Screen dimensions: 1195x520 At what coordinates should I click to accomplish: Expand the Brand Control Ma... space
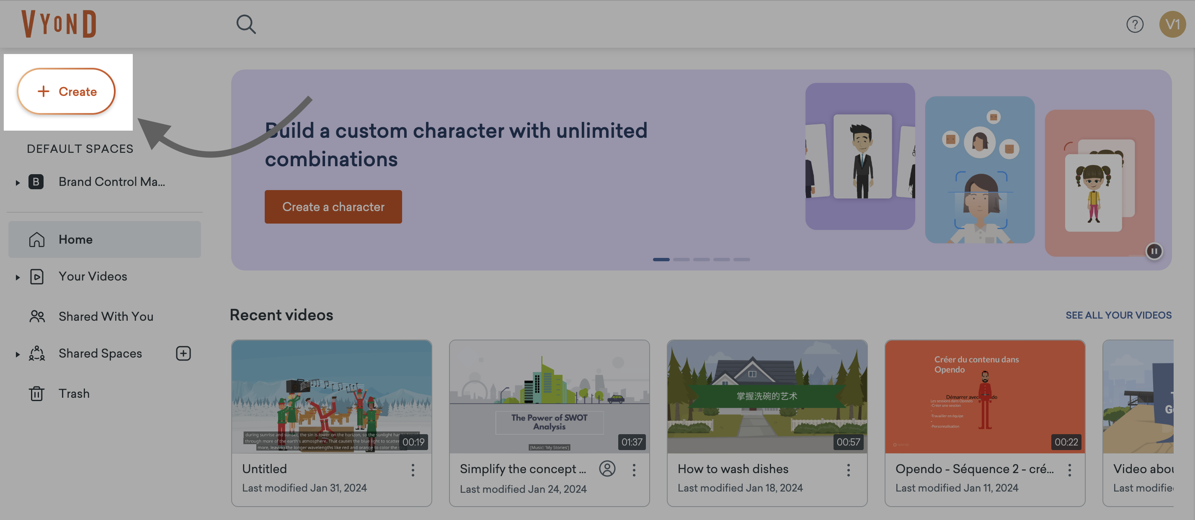coord(18,182)
